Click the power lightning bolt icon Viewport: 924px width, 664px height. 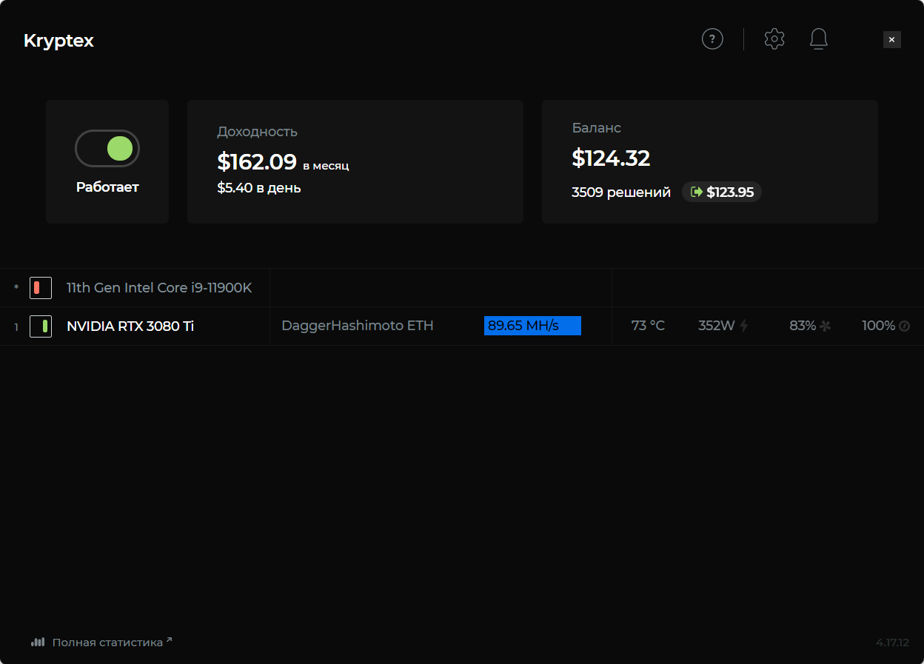(x=744, y=326)
